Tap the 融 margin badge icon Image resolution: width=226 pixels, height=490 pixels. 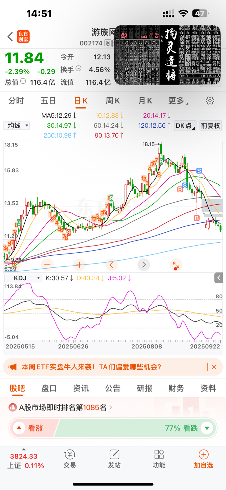click(x=108, y=43)
